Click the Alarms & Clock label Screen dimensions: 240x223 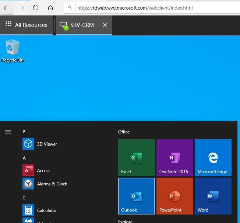click(52, 184)
